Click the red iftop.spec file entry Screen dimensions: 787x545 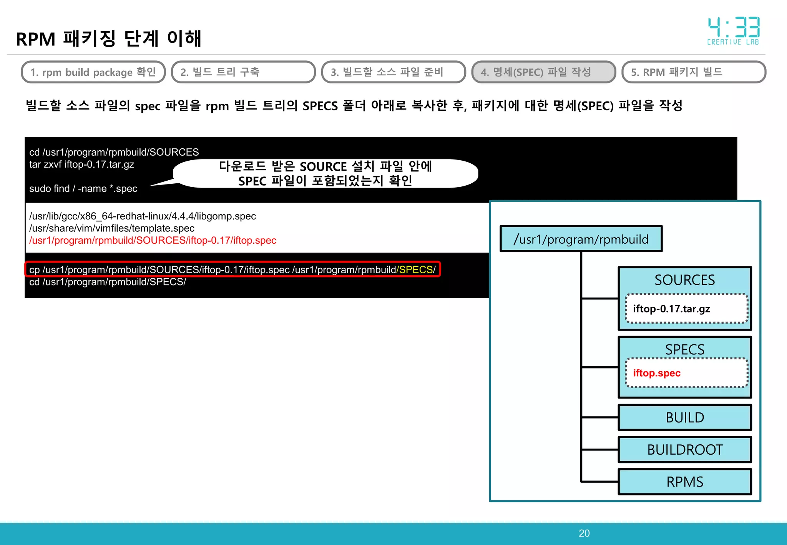click(x=686, y=373)
